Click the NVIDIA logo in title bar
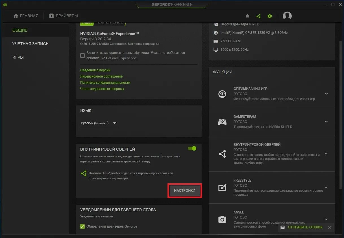 point(5,4)
